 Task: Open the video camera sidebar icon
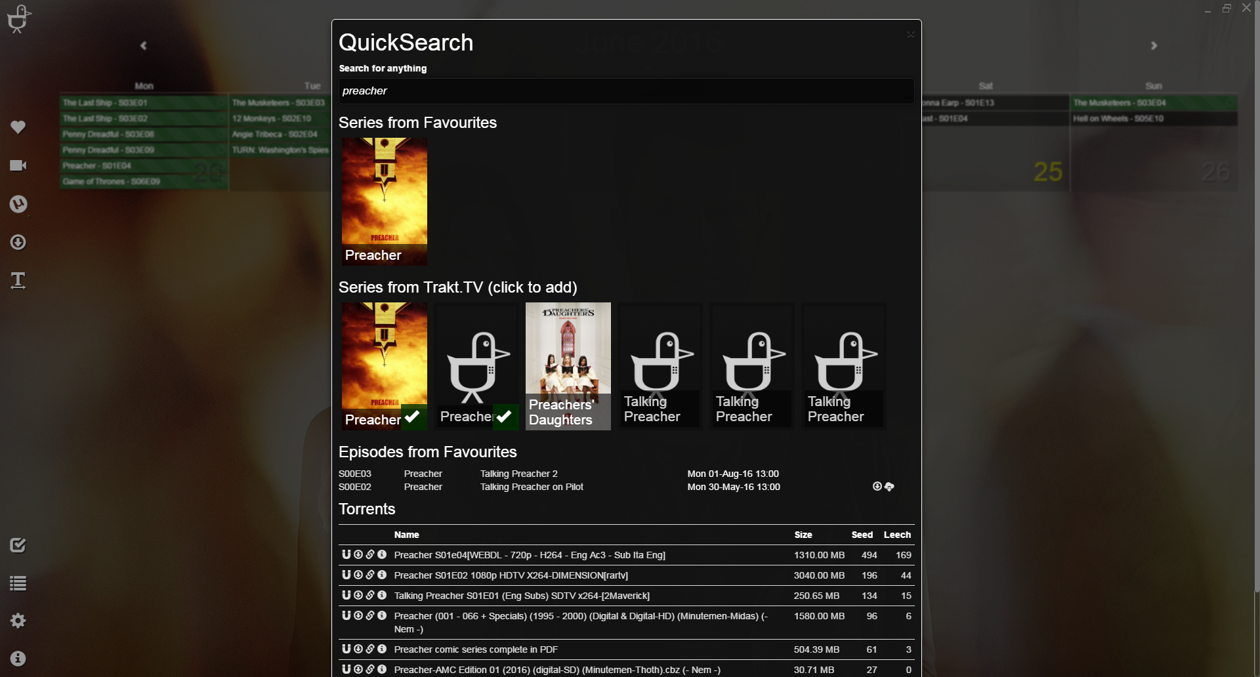pos(18,165)
